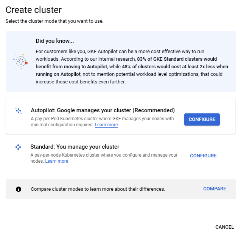The width and height of the screenshot is (241, 237).
Task: Click the 'Select the cluster mode' subtitle text
Action: pyautogui.click(x=54, y=21)
